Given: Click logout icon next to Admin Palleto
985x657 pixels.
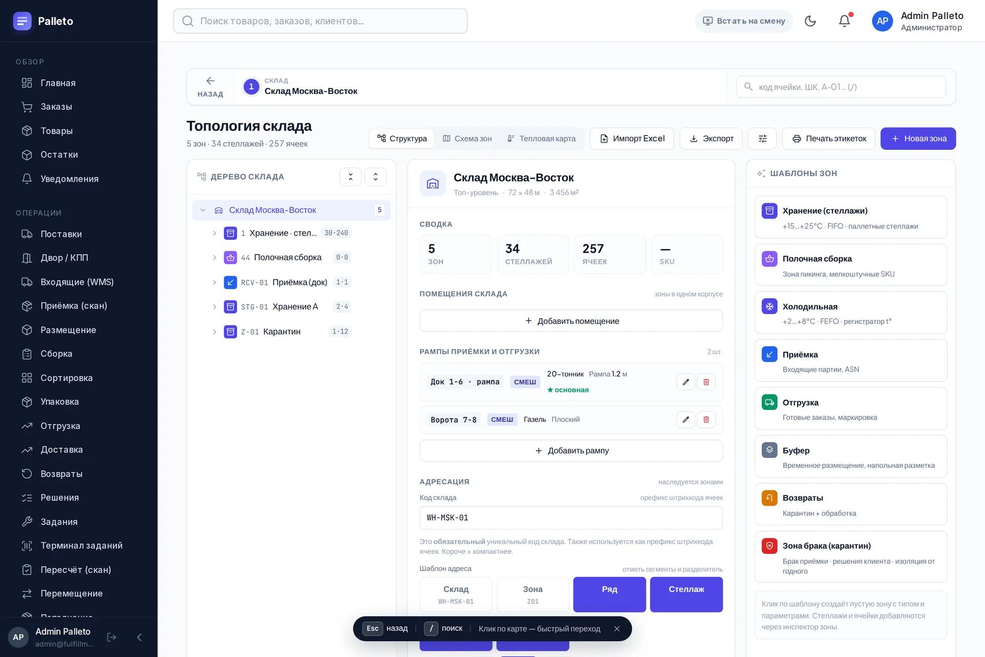Looking at the screenshot, I should pos(111,637).
